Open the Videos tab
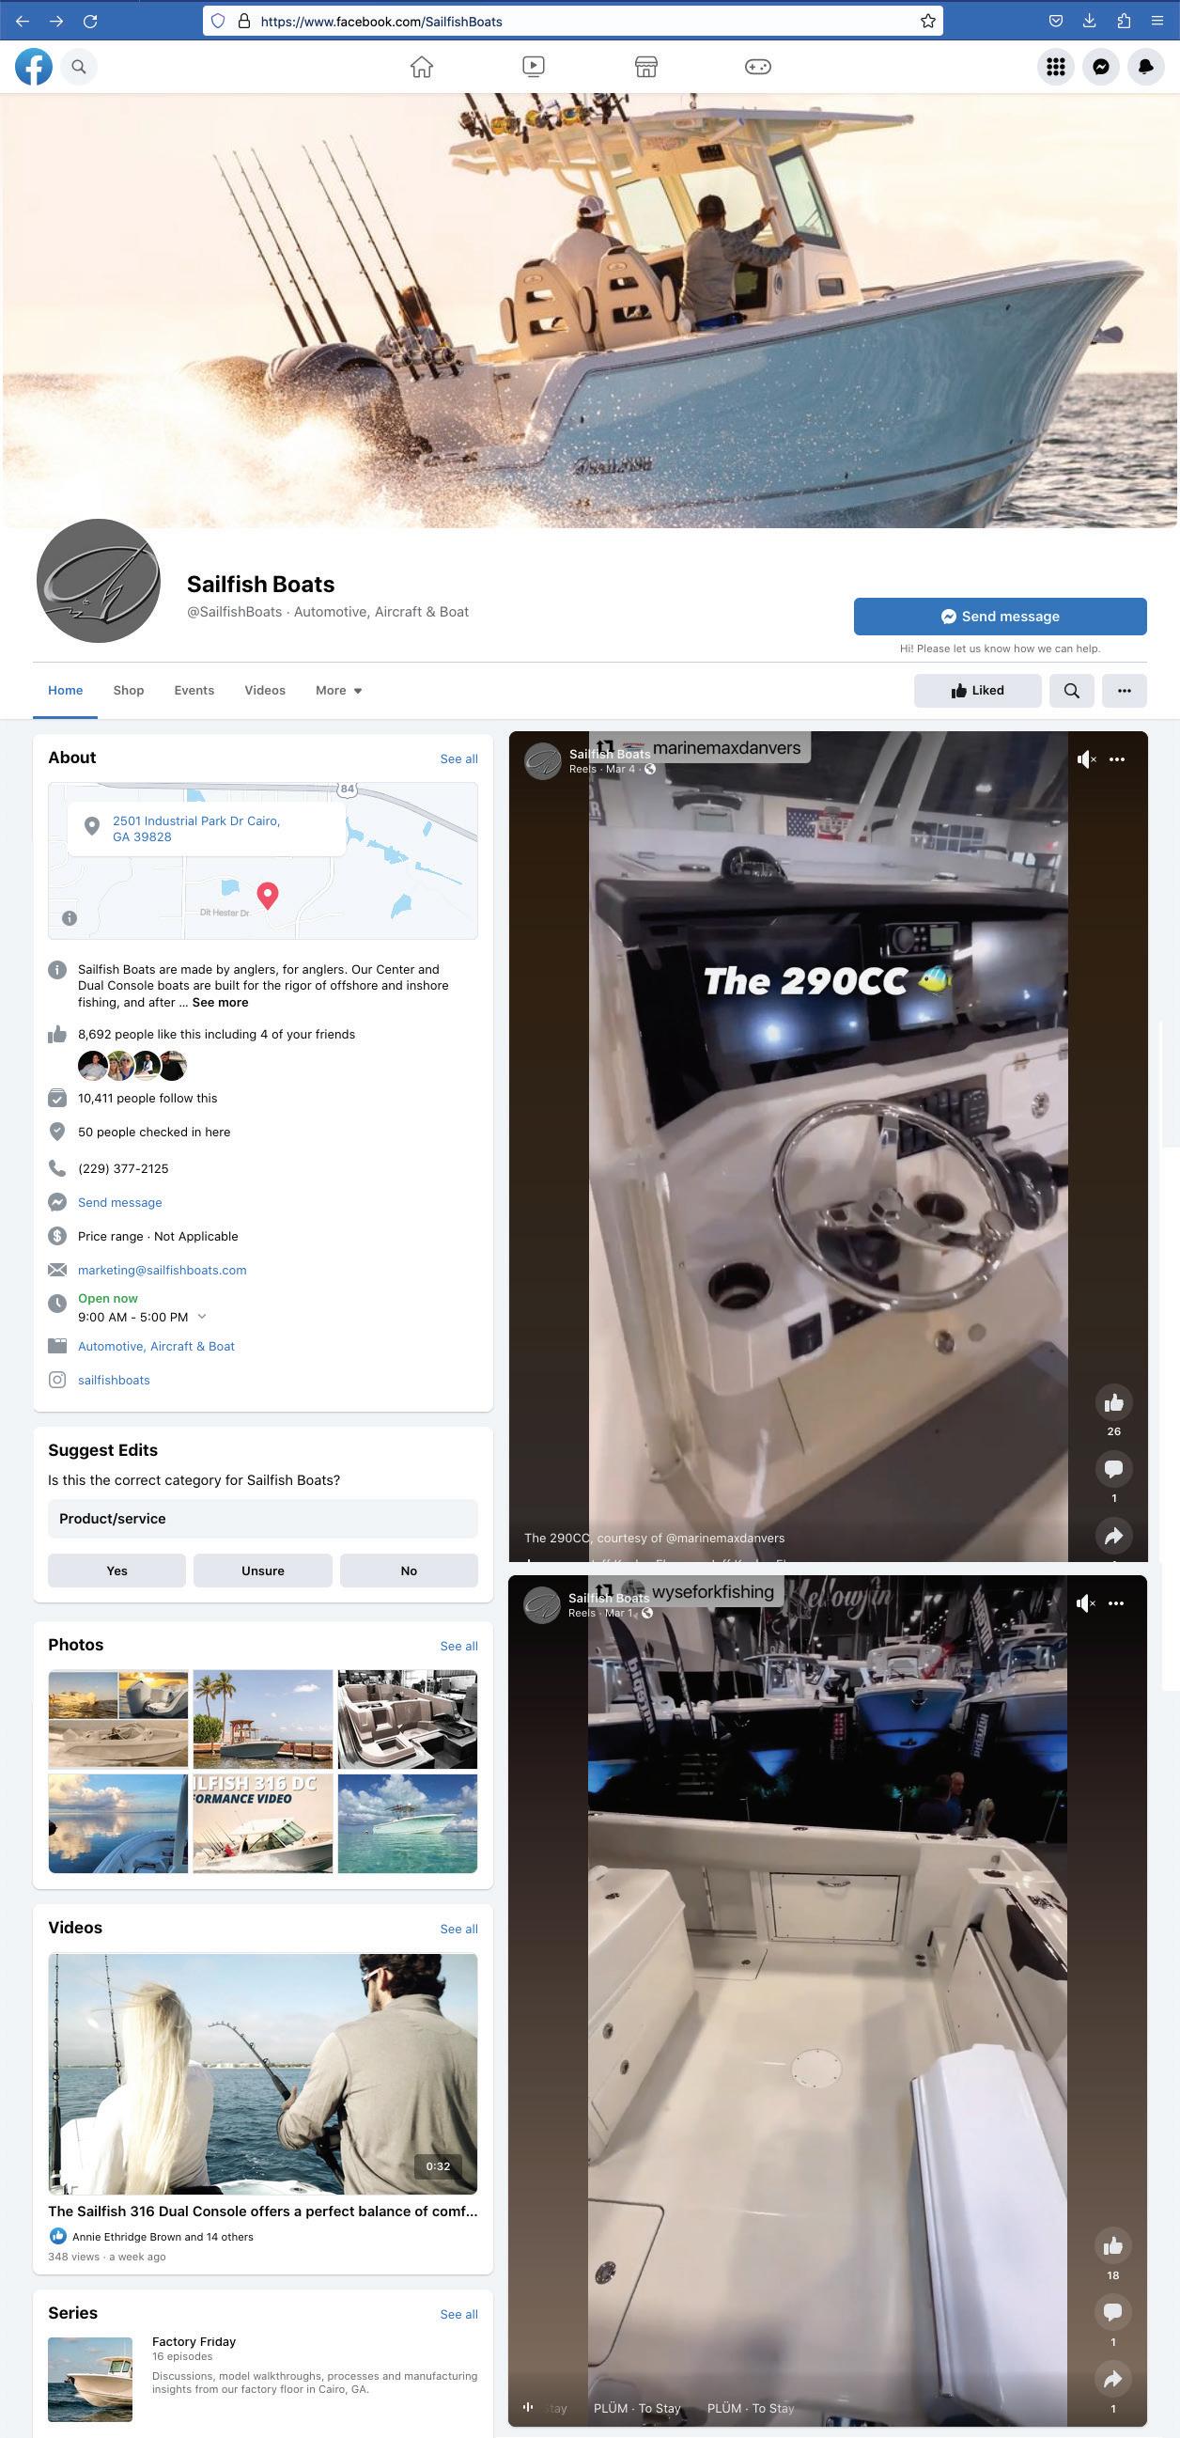 point(265,691)
